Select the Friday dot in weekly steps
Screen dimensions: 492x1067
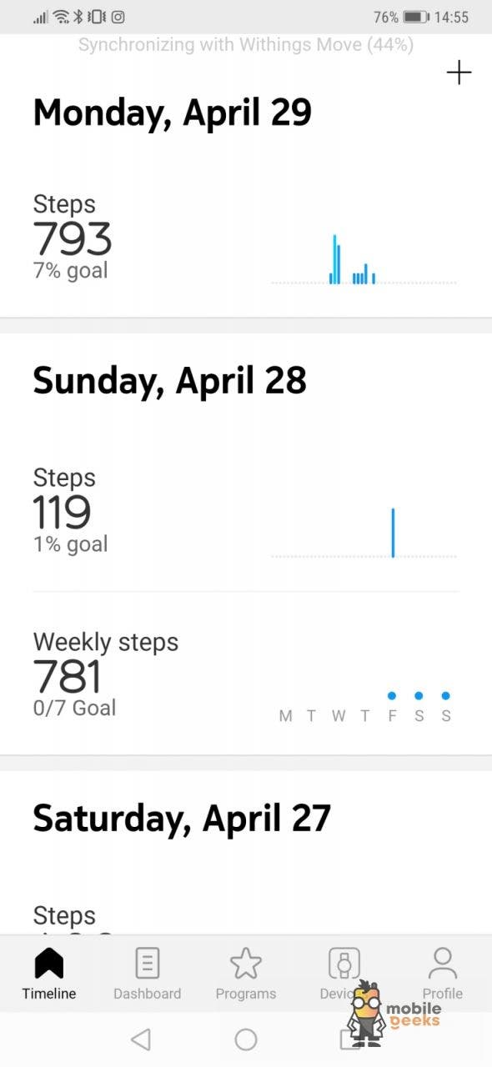click(392, 695)
